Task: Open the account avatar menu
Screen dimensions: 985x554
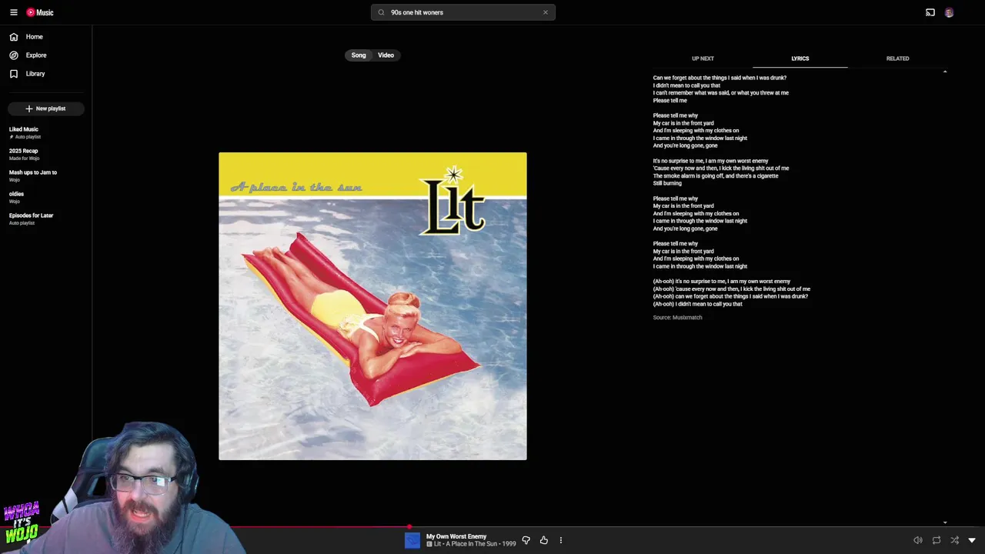Action: pos(949,12)
